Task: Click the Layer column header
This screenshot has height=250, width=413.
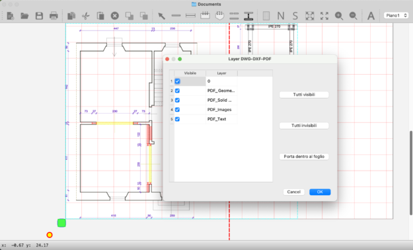Action: point(221,73)
